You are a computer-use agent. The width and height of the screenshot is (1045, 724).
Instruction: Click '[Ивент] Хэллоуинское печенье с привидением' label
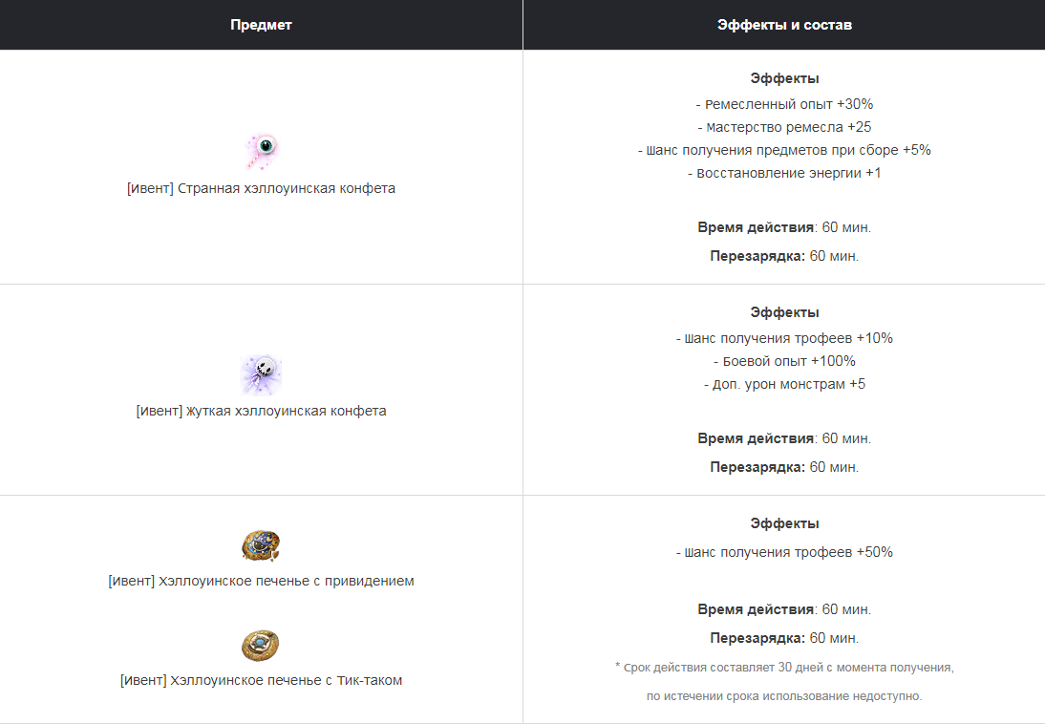click(x=262, y=581)
